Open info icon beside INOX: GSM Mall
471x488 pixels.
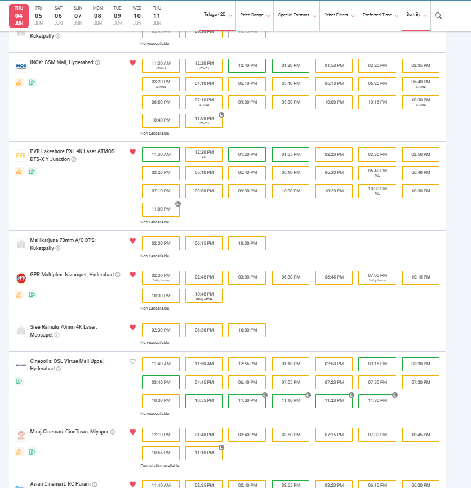[97, 62]
